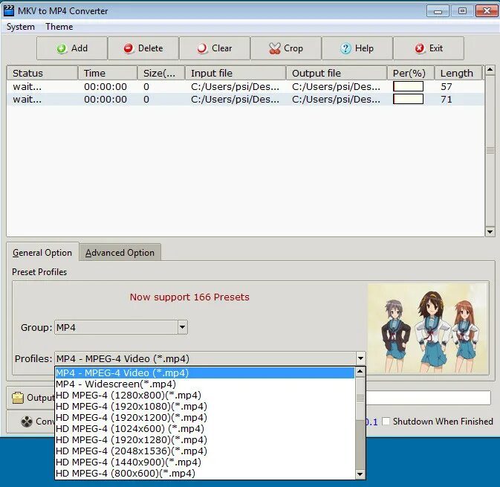Click the Delete button label
500x487 pixels.
pos(151,48)
